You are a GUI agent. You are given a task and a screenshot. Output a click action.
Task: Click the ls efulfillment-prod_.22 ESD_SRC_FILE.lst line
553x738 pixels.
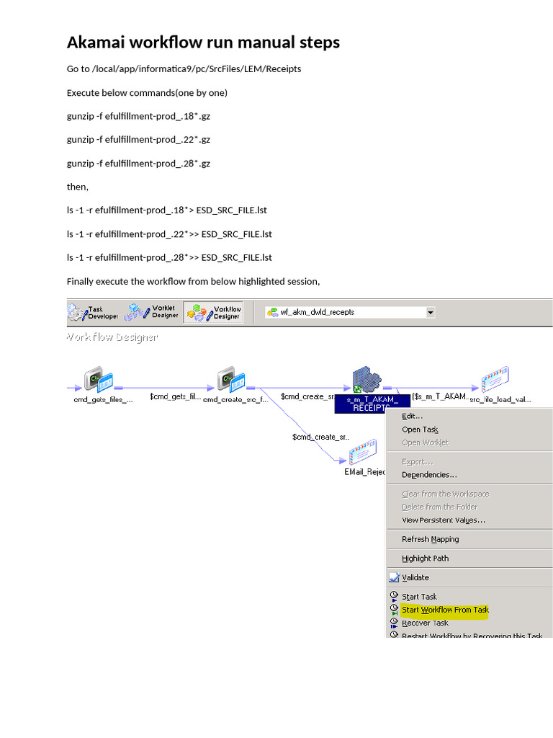(169, 234)
